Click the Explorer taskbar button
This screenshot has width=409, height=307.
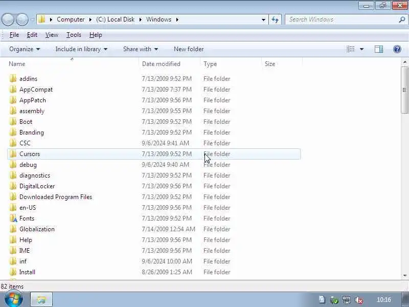41,300
